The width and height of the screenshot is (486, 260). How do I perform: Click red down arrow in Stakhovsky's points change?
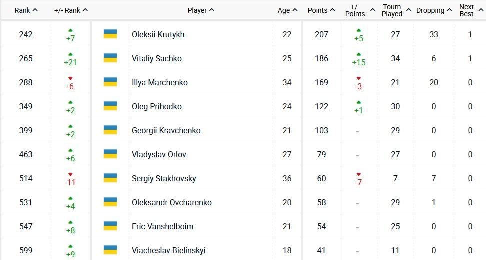coord(358,174)
